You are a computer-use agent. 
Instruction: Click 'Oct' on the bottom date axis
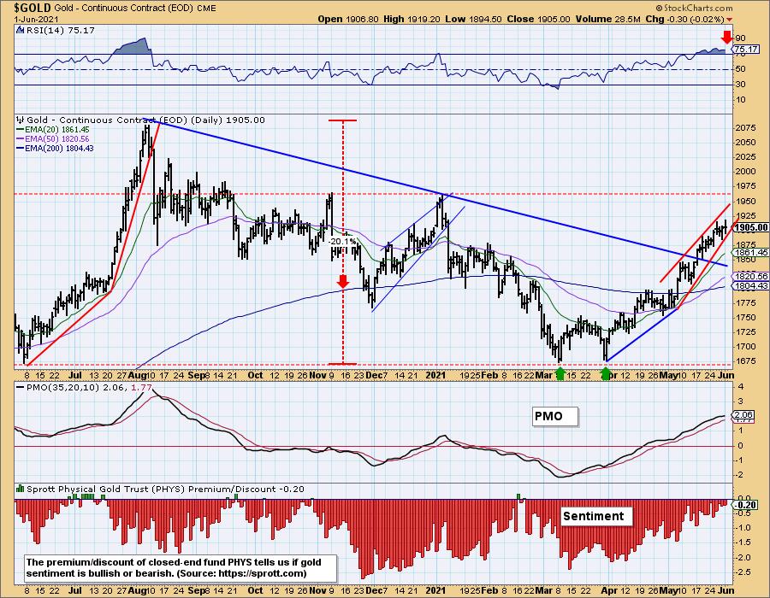[255, 590]
